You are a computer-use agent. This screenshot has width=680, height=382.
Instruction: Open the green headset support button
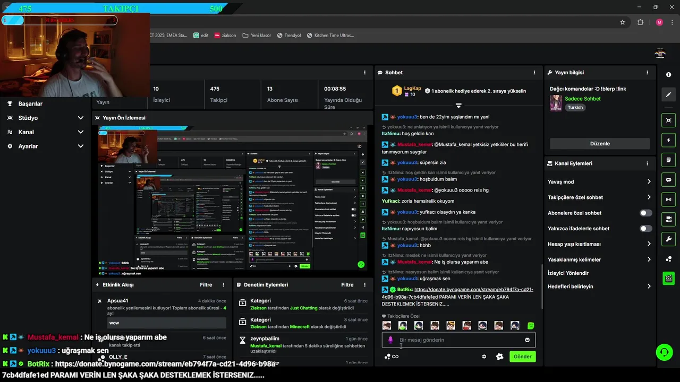pyautogui.click(x=664, y=352)
